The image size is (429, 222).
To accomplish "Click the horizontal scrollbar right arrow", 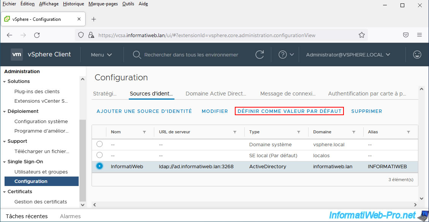I will [x=415, y=205].
